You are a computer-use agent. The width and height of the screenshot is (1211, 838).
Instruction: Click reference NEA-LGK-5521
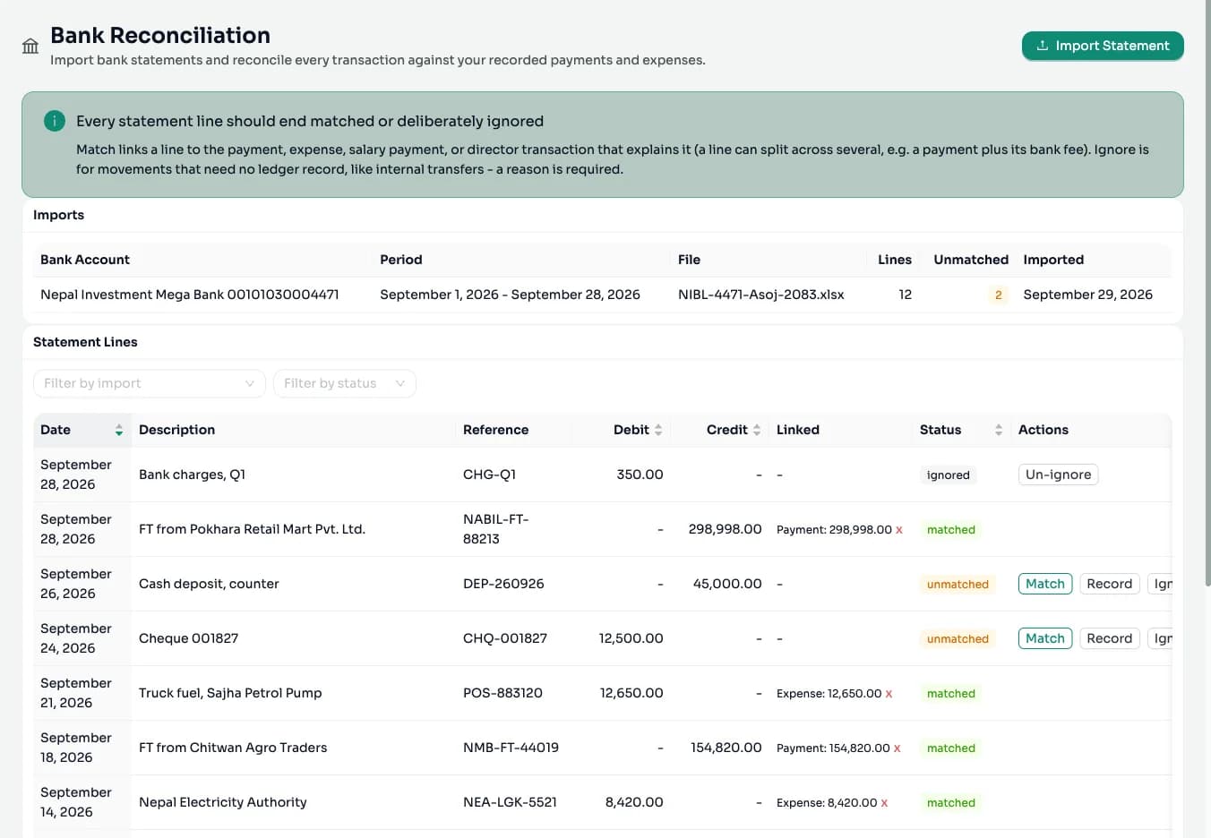[x=510, y=802]
